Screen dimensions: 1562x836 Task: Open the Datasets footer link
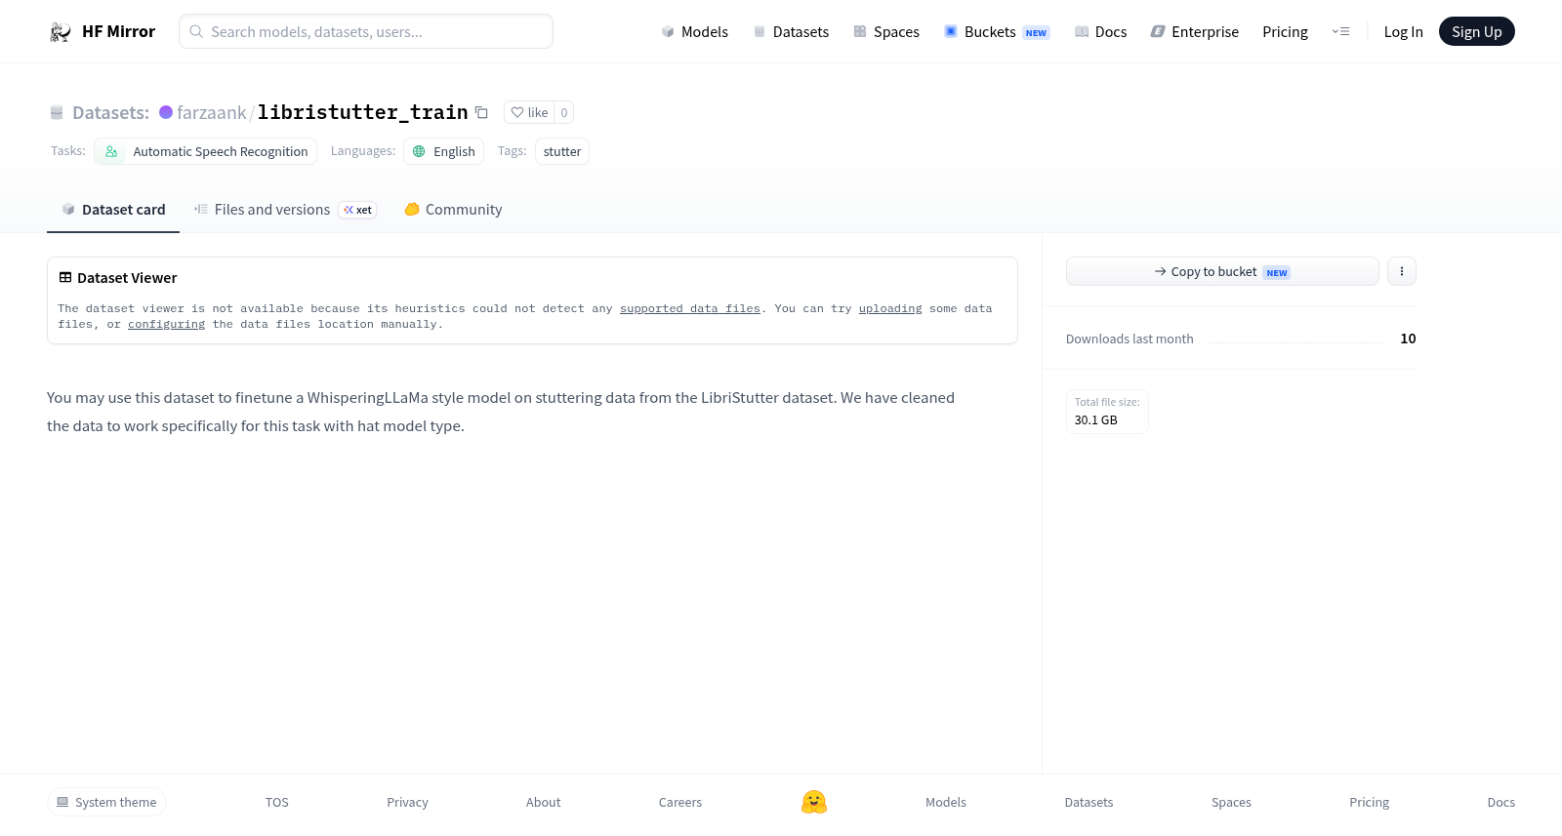[x=1089, y=802]
